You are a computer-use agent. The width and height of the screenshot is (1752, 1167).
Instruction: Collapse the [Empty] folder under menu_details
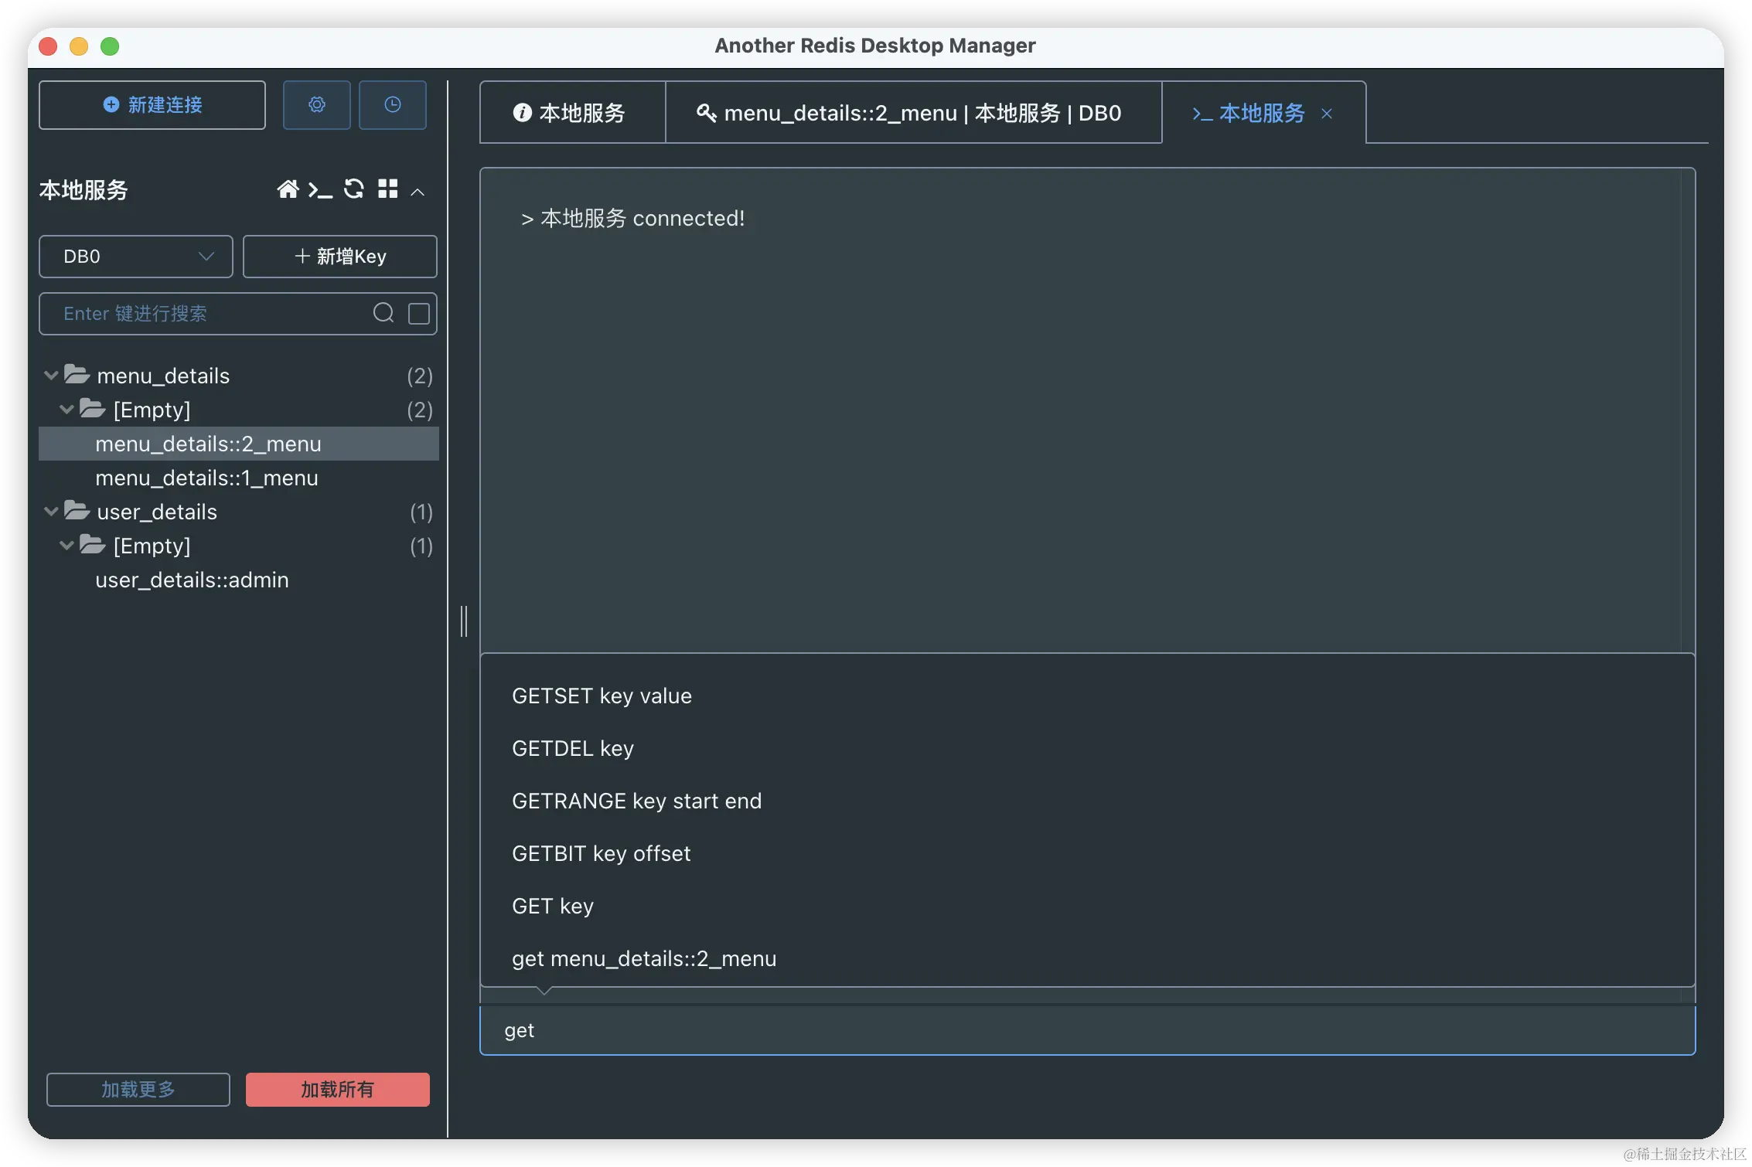pos(67,410)
